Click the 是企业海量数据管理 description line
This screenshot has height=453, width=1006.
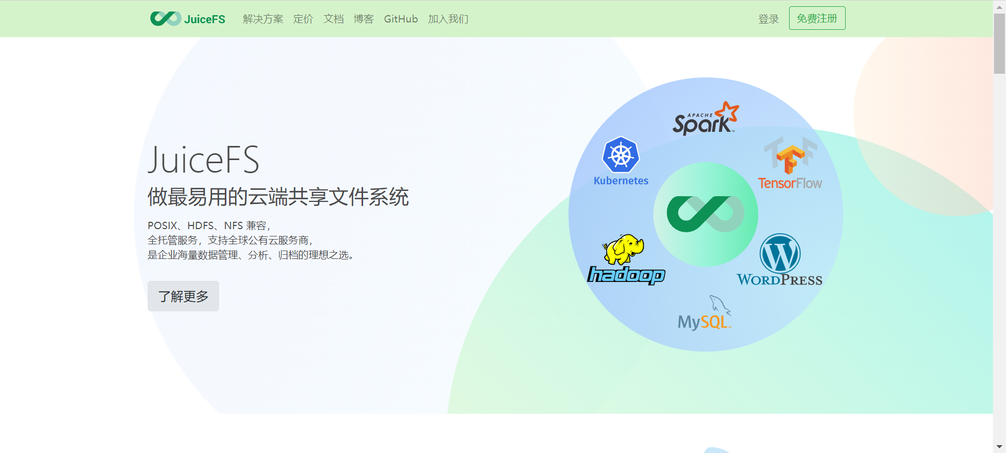[x=252, y=255]
